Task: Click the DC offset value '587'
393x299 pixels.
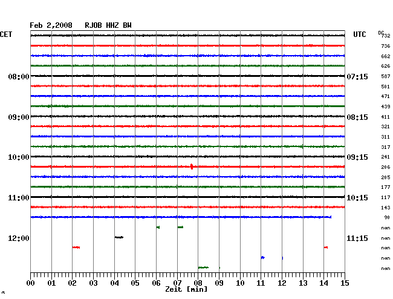Action: tap(386, 76)
